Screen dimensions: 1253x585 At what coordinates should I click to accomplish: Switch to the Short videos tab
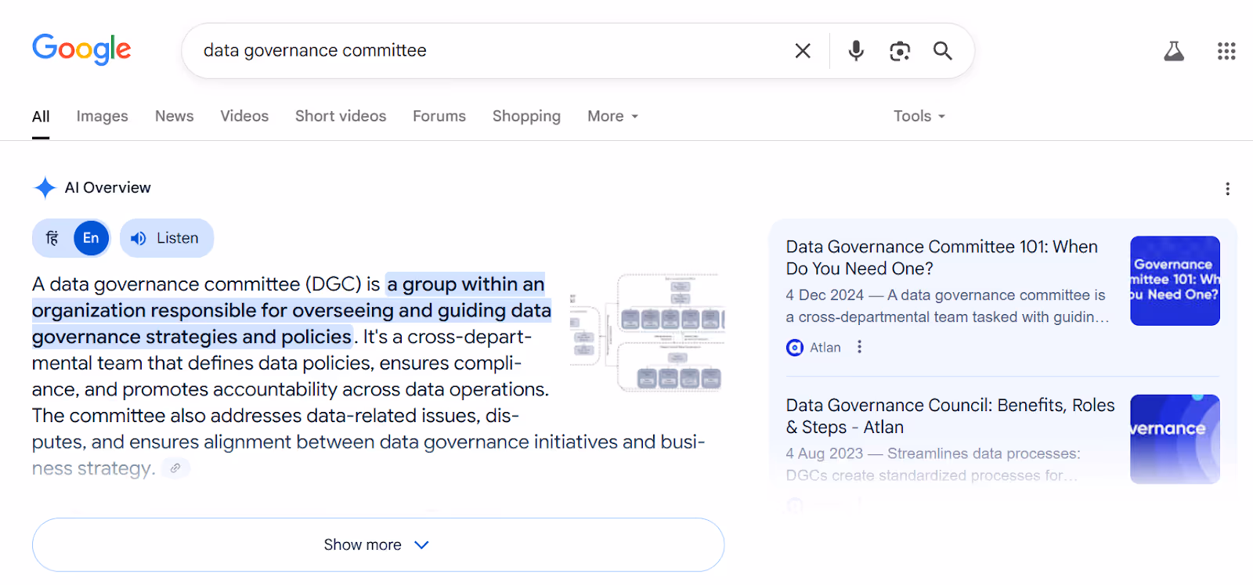[341, 116]
